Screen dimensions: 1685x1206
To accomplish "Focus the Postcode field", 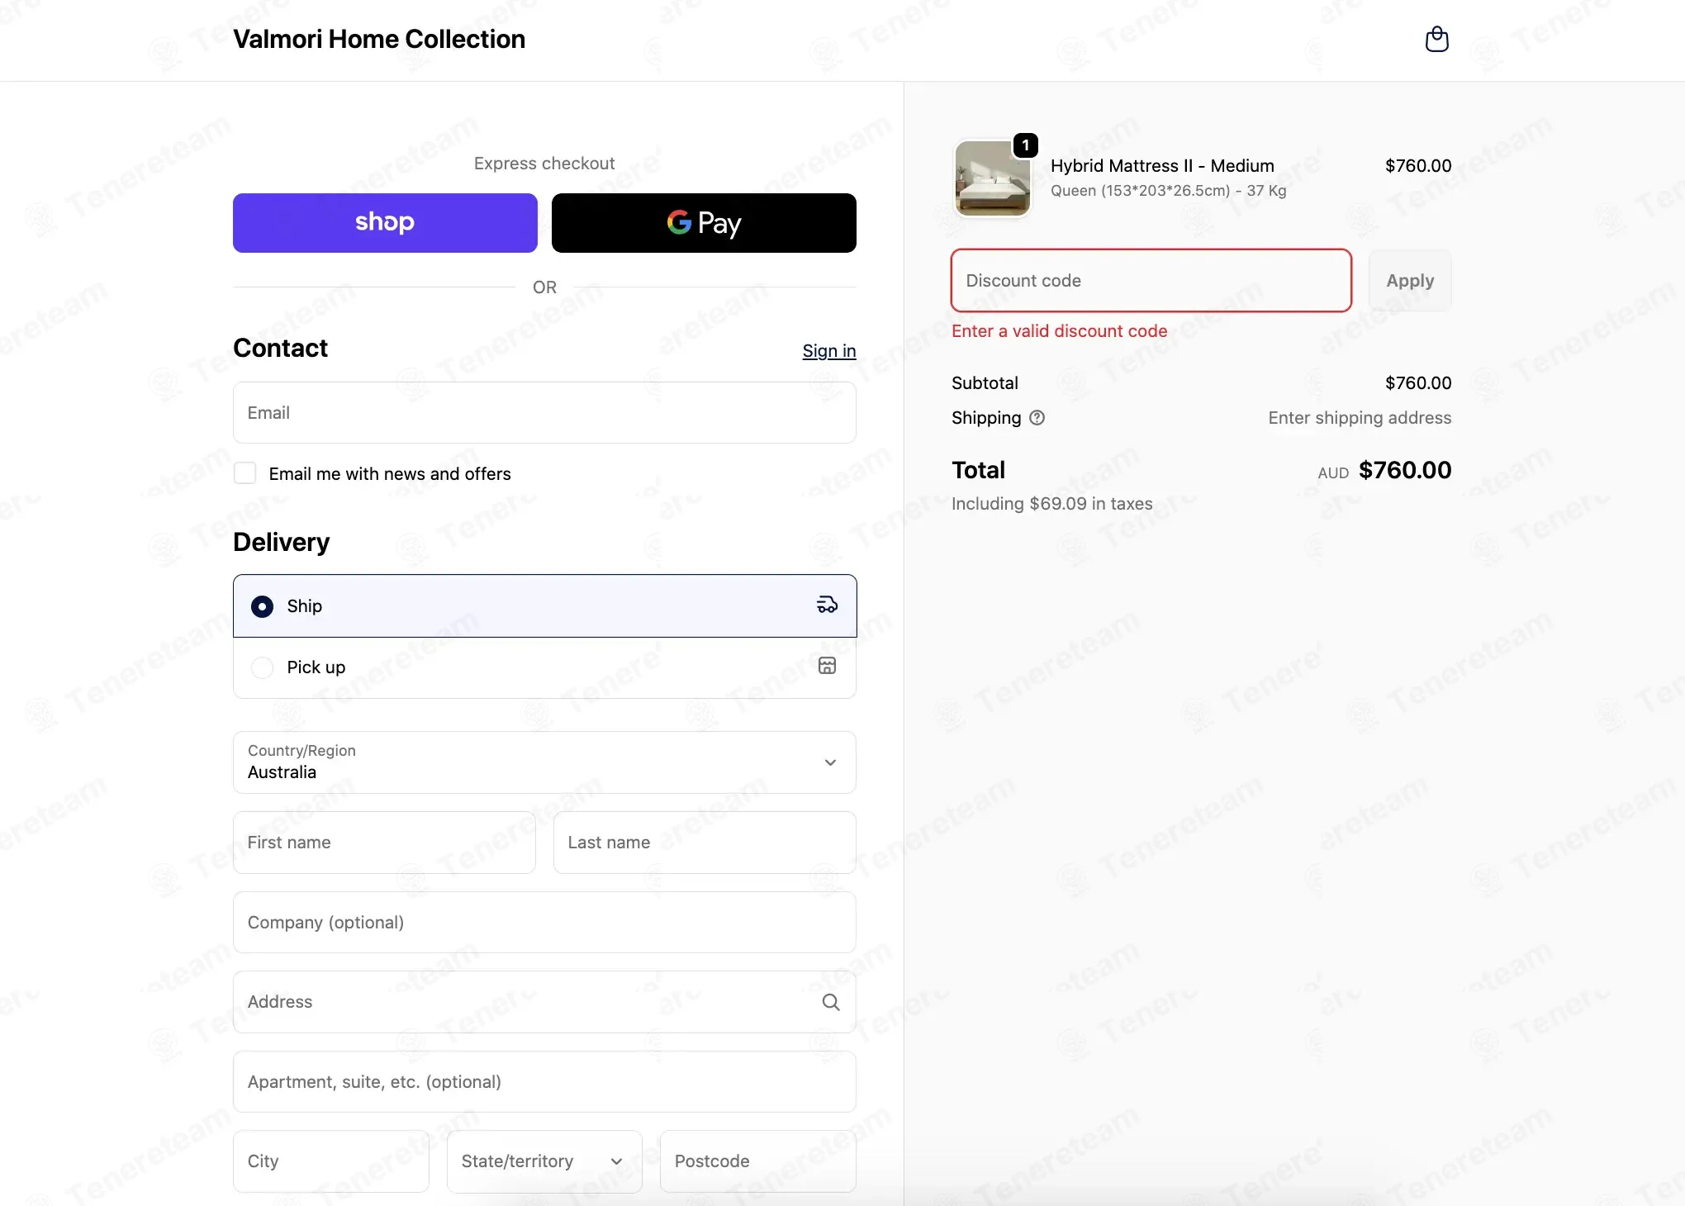I will [757, 1161].
